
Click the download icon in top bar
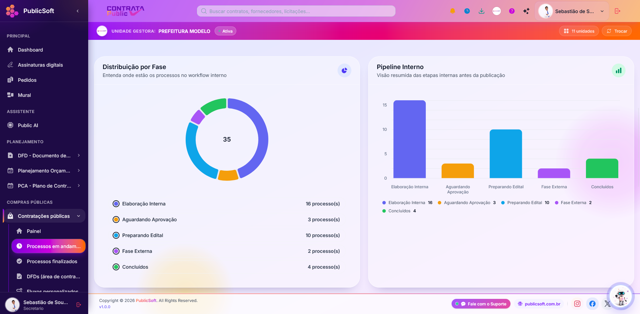tap(482, 11)
